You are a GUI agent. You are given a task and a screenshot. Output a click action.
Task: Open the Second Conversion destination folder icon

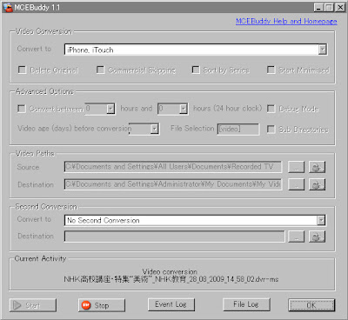317,237
